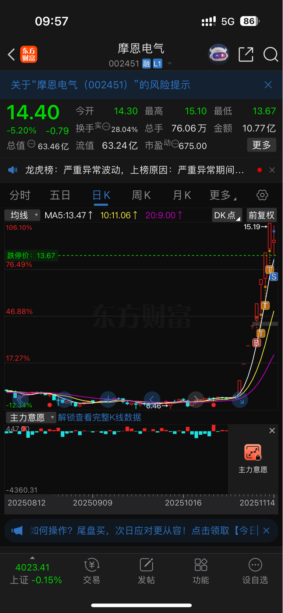The height and width of the screenshot is (613, 283).
Task: Tap the share export icon
Action: coord(246,54)
